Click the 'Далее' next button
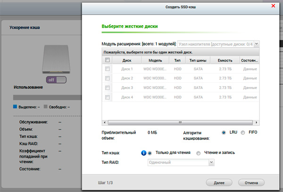 tap(219, 182)
